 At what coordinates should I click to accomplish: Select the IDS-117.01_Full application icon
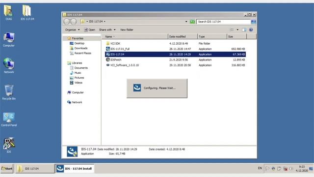[x=108, y=49]
